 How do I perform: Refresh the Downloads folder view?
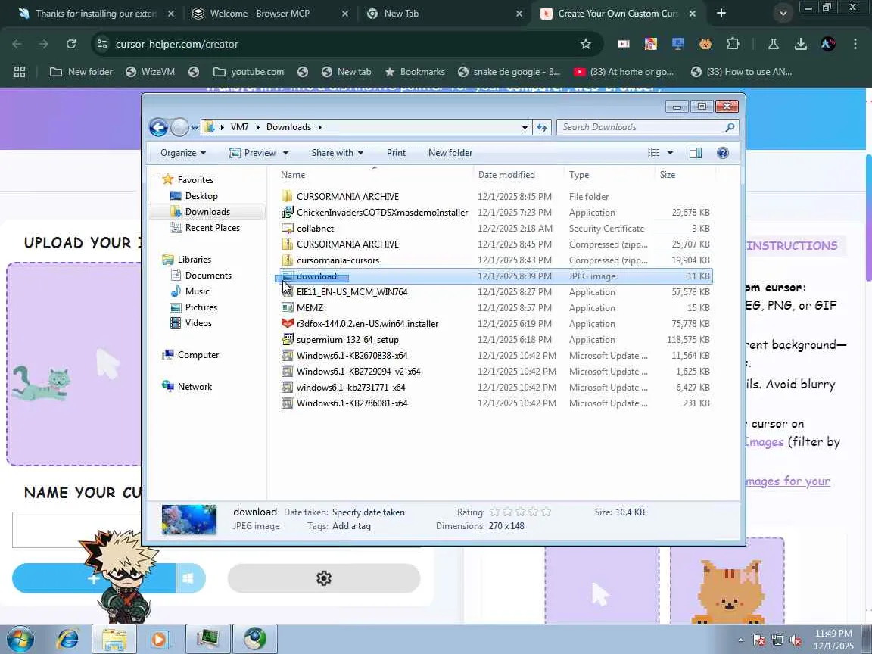click(x=542, y=127)
